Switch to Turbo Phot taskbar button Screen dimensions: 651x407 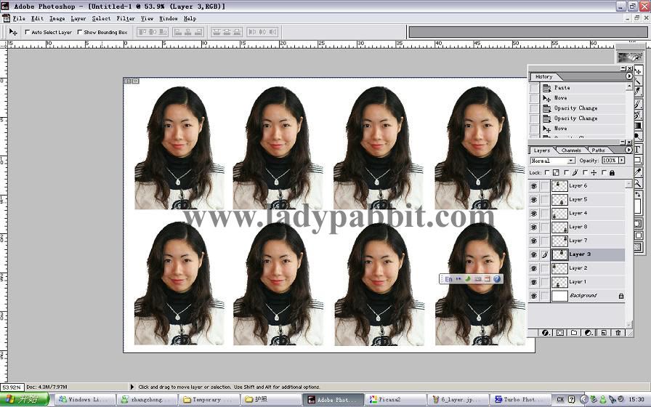519,400
